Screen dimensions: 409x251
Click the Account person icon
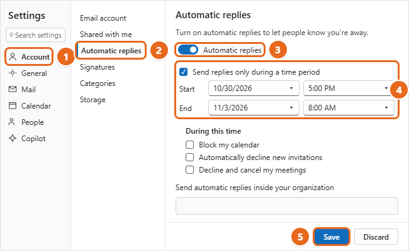(12, 56)
